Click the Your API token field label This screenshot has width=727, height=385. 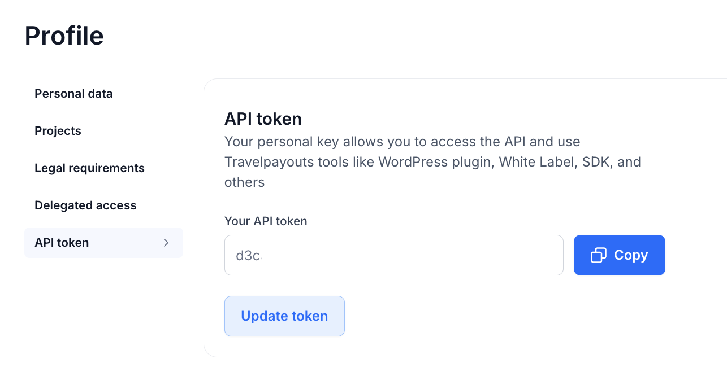click(266, 221)
